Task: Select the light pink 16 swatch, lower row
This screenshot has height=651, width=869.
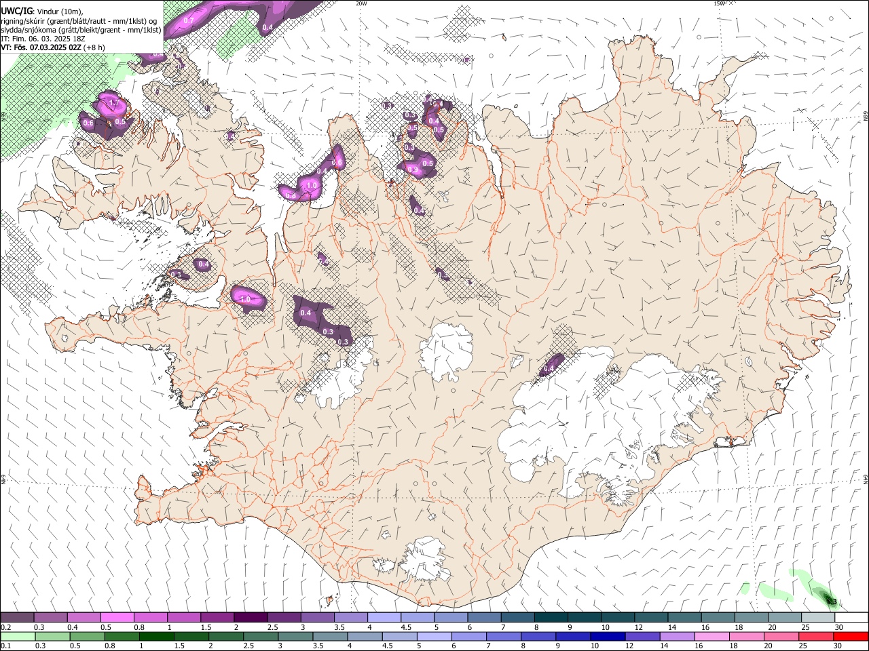Action: [711, 636]
